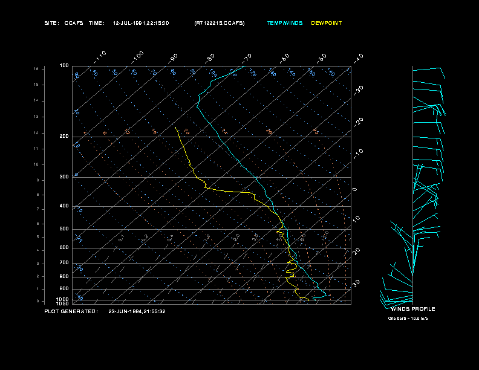
Task: Click the -60 temperature axis label
Action: pyautogui.click(x=284, y=59)
